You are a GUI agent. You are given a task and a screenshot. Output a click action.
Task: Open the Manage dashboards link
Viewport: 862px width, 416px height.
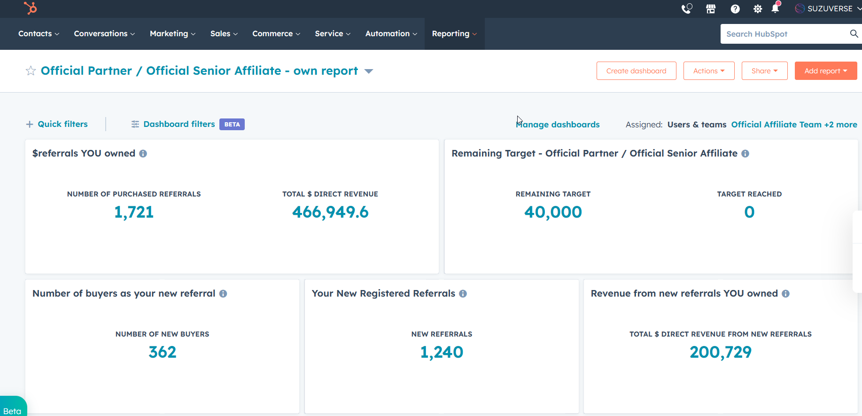coord(558,125)
